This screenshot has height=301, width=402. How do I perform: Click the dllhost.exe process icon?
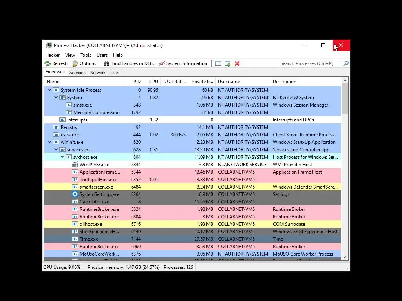coord(75,224)
